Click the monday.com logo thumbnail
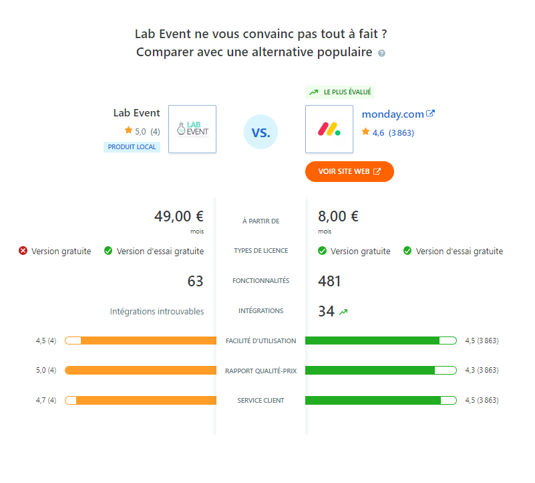This screenshot has height=483, width=535. coord(329,129)
